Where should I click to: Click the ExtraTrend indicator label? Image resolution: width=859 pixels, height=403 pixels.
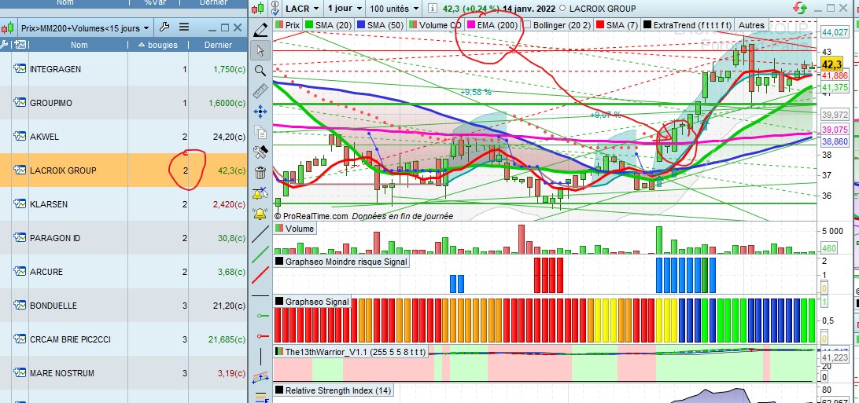(688, 25)
